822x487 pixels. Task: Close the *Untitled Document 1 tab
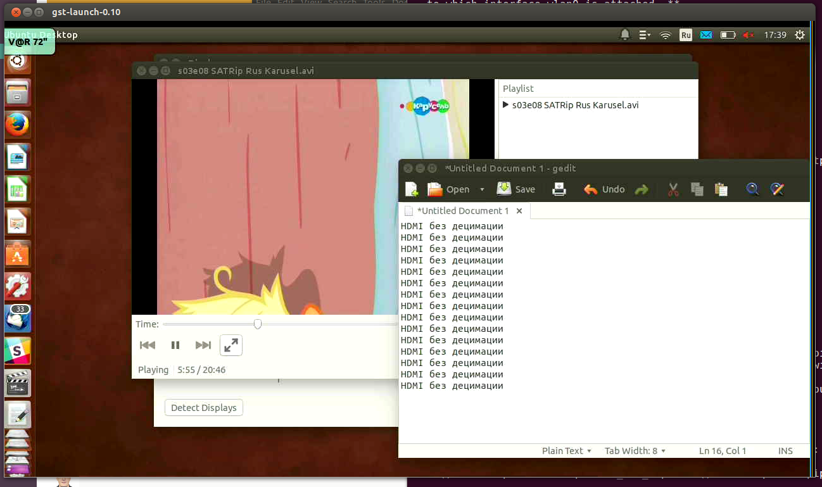point(519,211)
